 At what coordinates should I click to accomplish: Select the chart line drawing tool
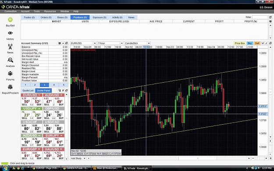pos(266,43)
